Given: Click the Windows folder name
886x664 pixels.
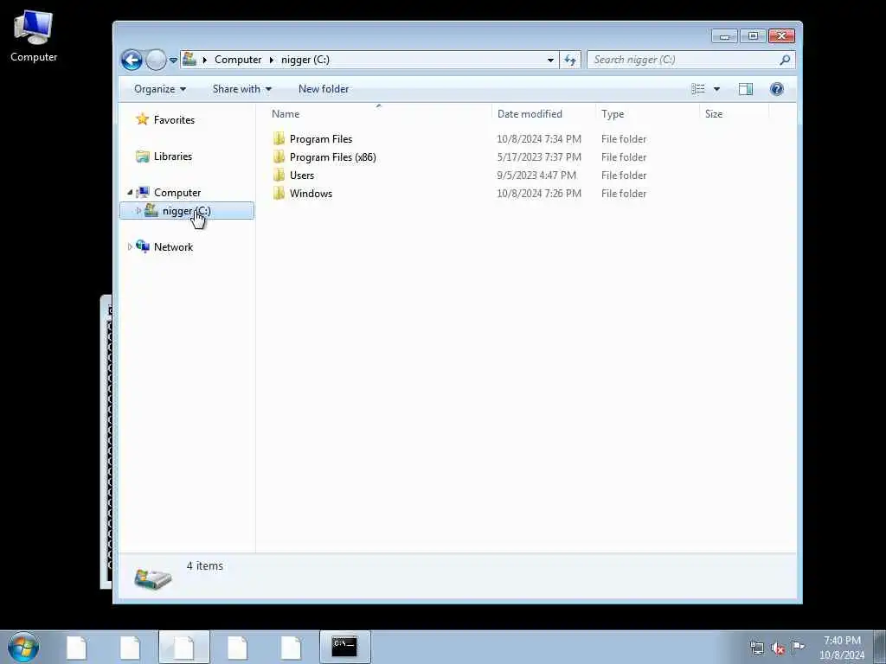Looking at the screenshot, I should 311,193.
